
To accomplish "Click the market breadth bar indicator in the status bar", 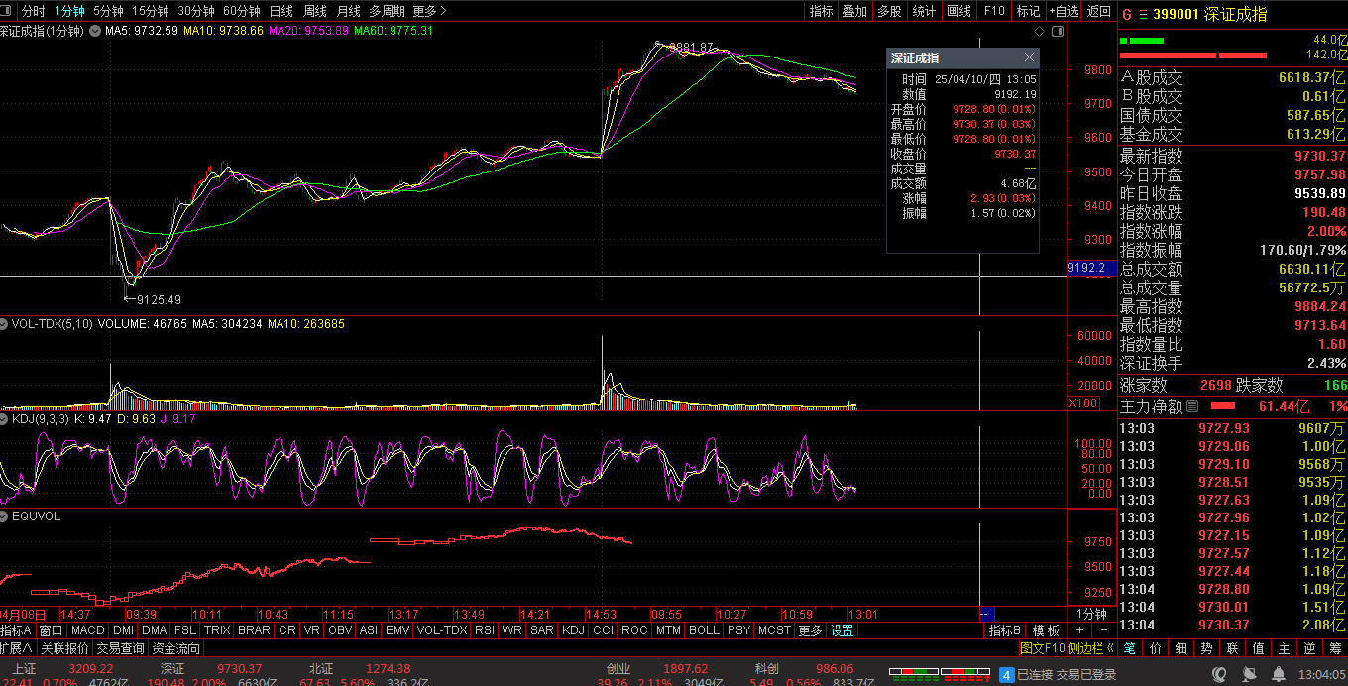I will 940,674.
